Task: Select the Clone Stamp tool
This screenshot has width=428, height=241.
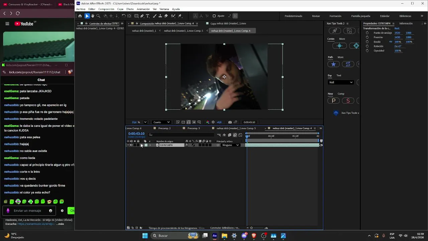Action: (160, 16)
